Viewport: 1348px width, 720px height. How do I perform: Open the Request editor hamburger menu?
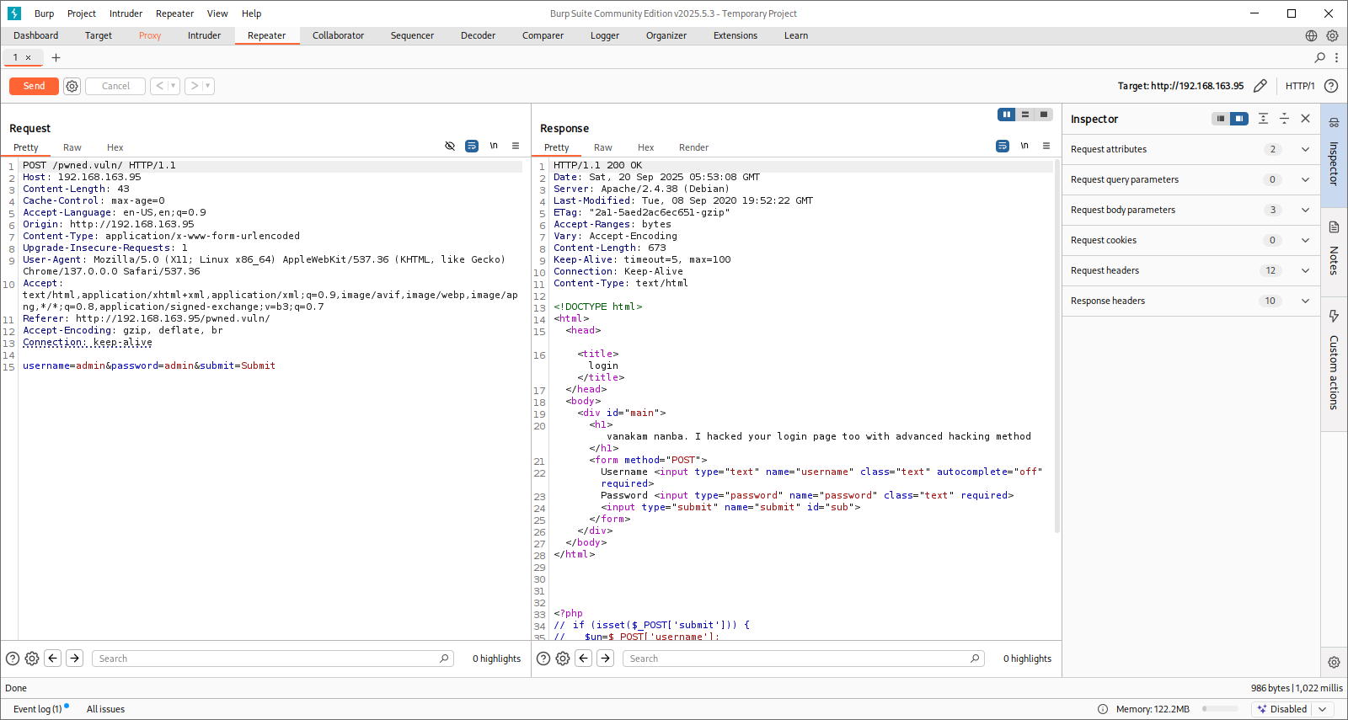(x=516, y=146)
